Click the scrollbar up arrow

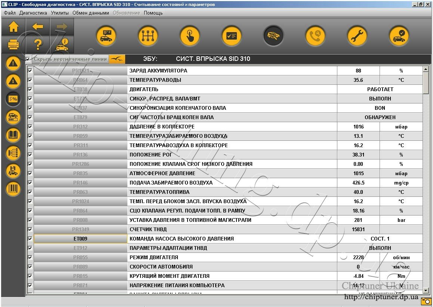(426, 69)
